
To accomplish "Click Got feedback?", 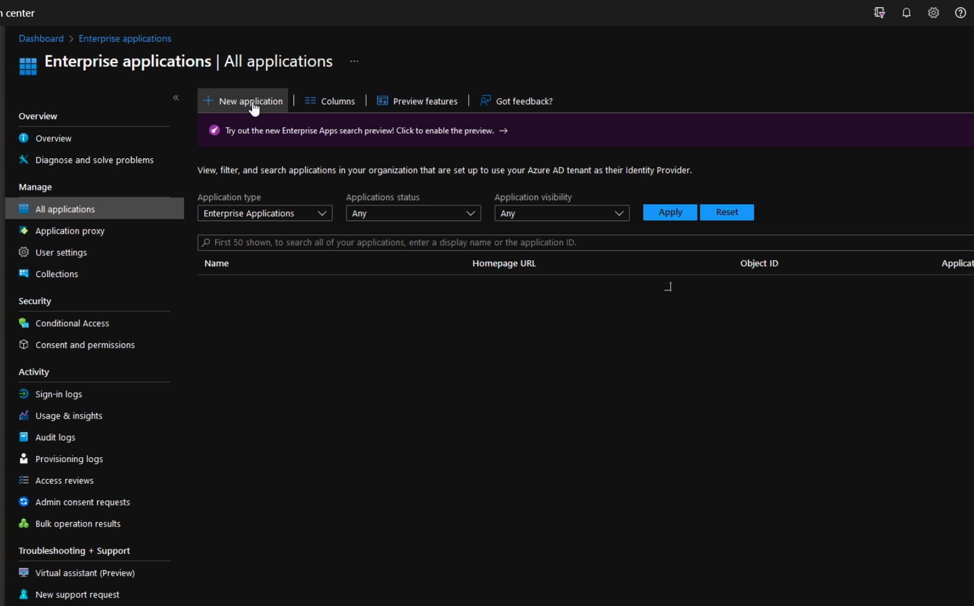I will (x=517, y=101).
